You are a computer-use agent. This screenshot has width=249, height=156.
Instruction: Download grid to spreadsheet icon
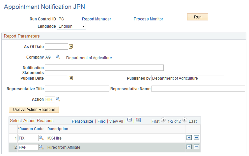(138, 120)
